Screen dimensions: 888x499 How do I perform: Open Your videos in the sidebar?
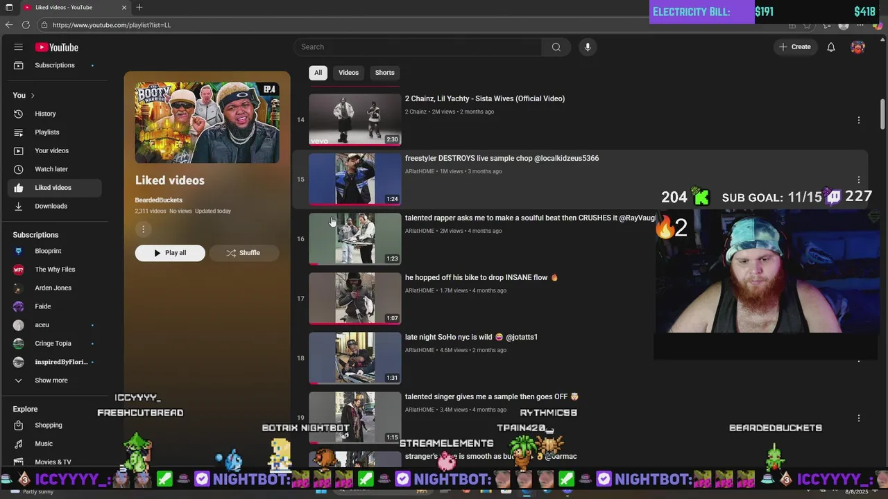55,150
